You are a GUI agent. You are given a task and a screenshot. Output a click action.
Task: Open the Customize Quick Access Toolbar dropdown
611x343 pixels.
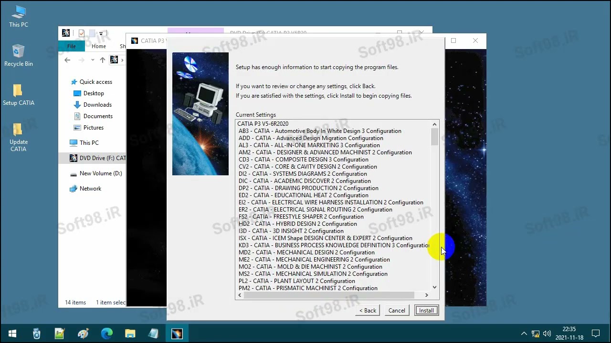101,34
